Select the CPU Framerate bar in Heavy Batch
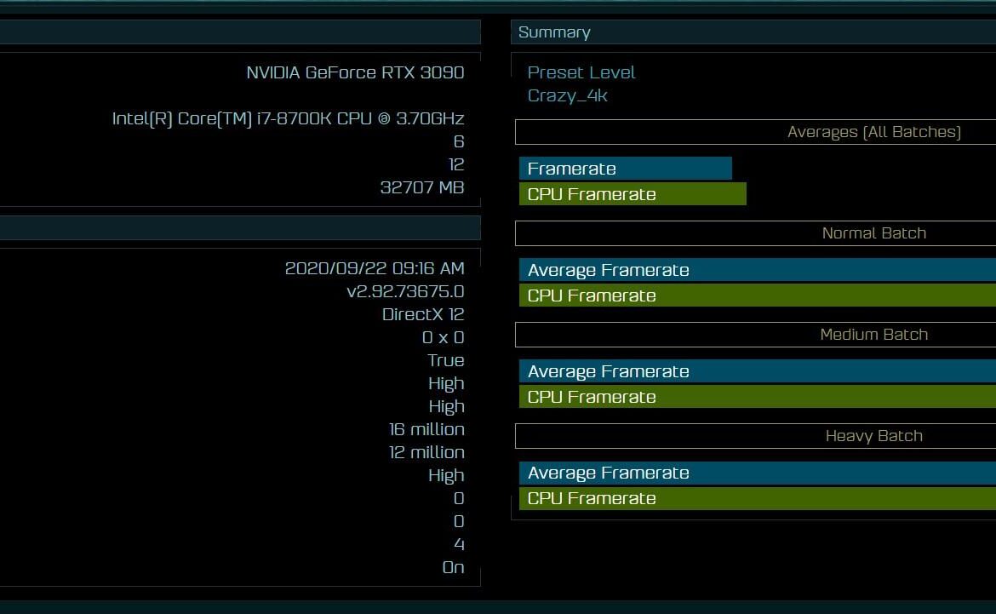996x614 pixels. pyautogui.click(x=591, y=498)
